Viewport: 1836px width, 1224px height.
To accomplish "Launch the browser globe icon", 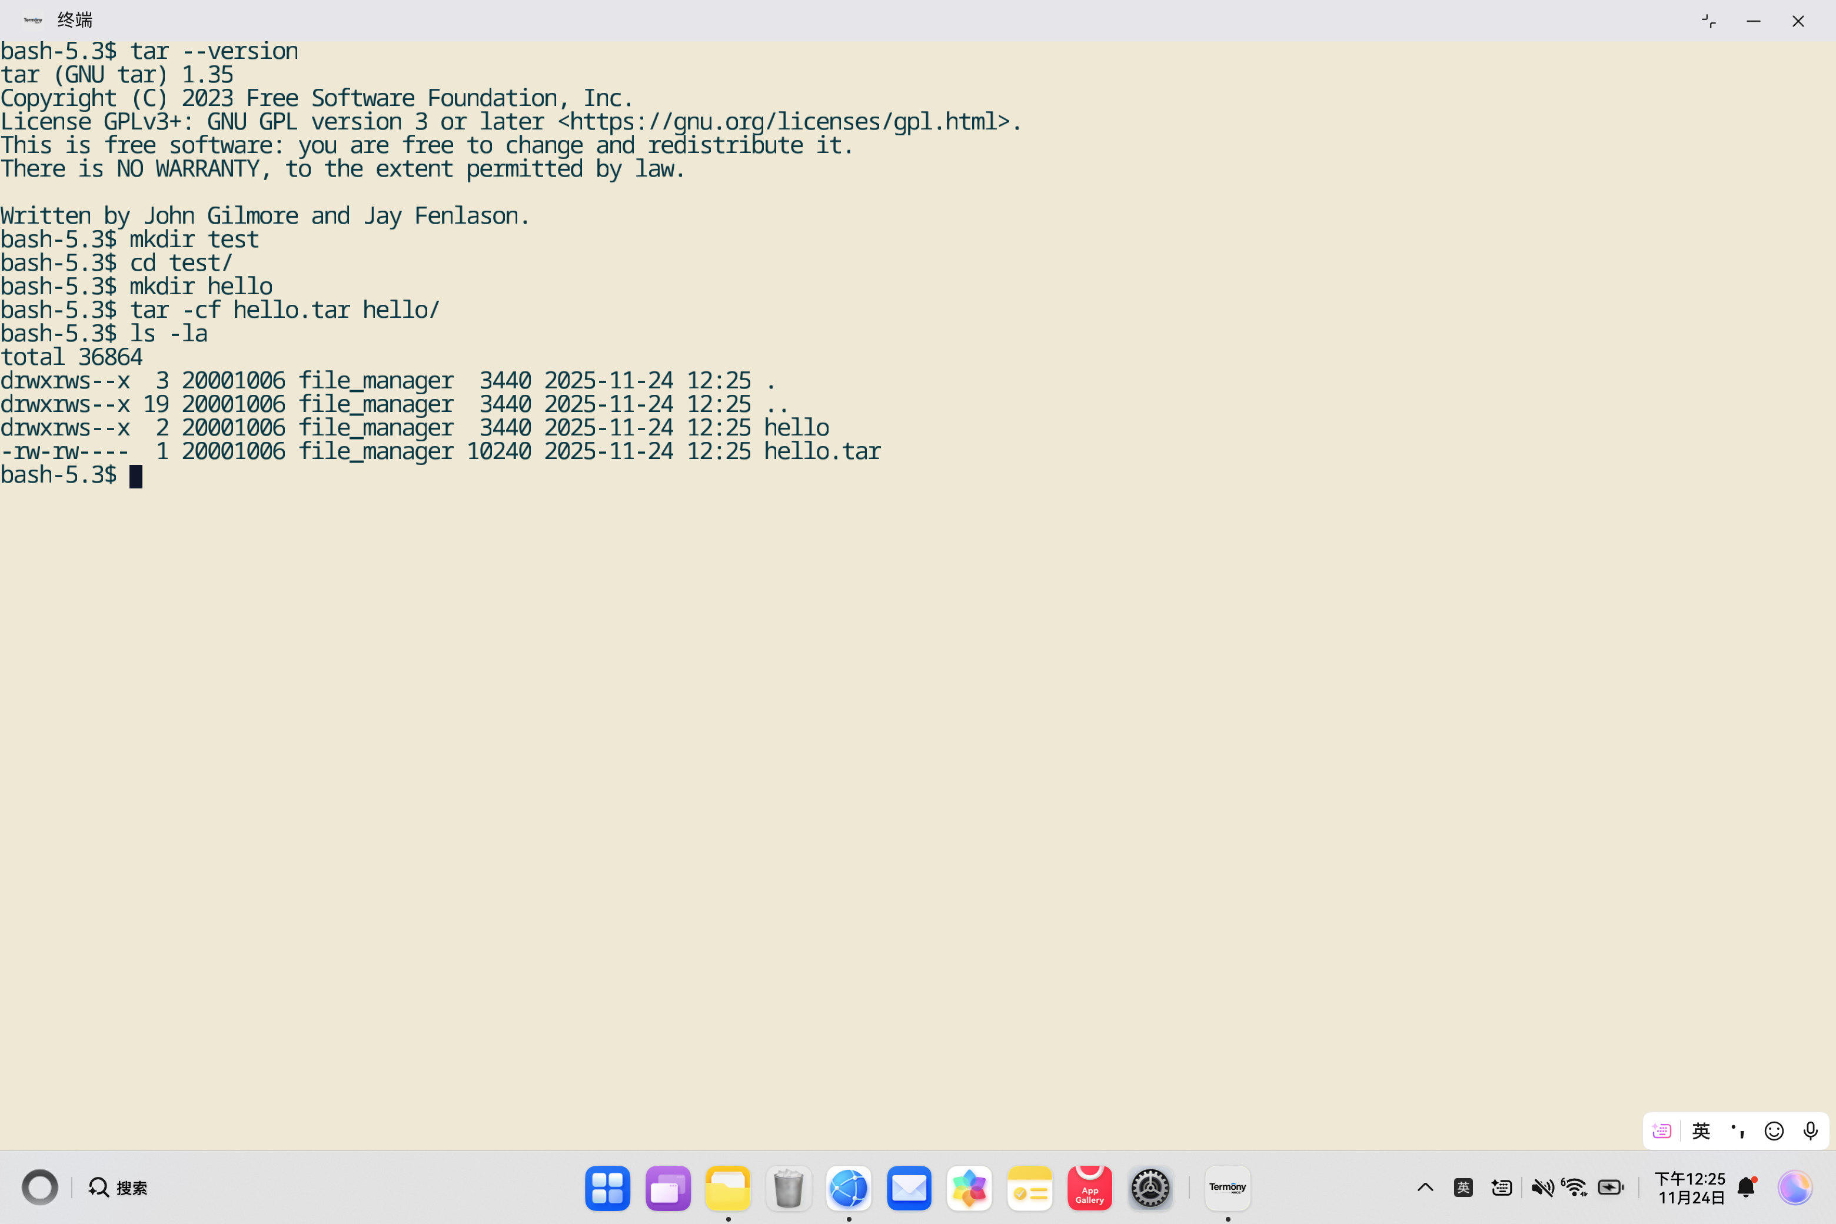I will point(849,1188).
